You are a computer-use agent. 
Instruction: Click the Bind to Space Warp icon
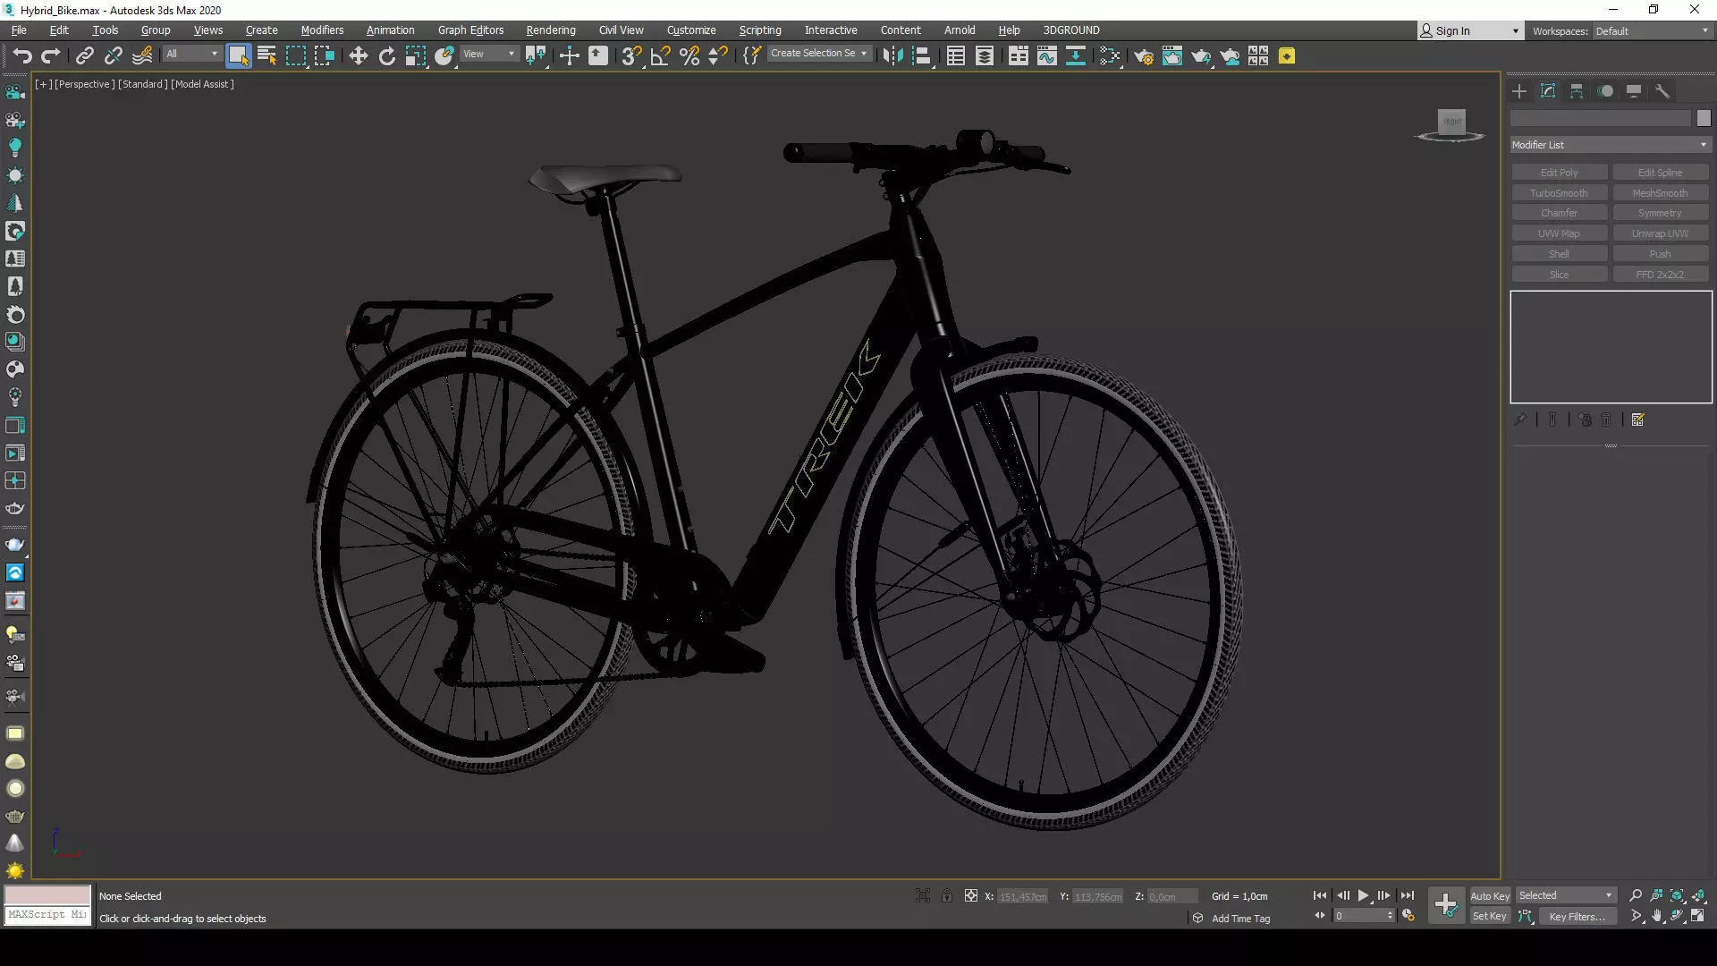(142, 56)
